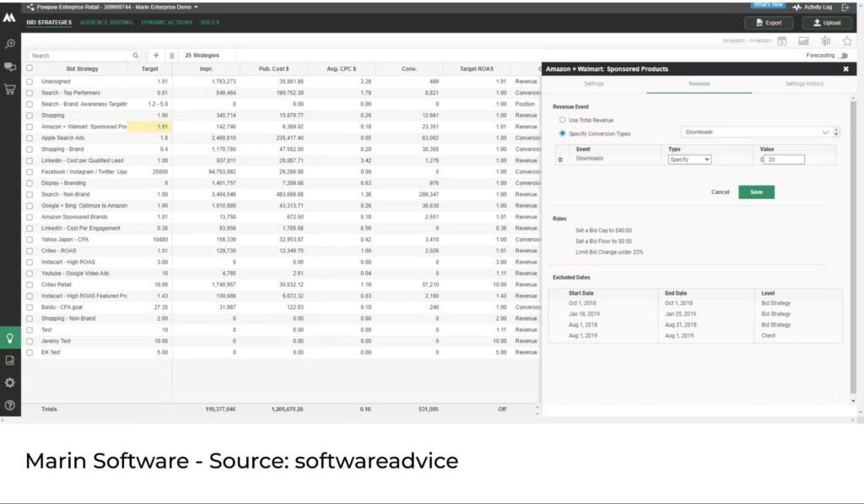Open the chat bubbles sidebar icon

10,67
